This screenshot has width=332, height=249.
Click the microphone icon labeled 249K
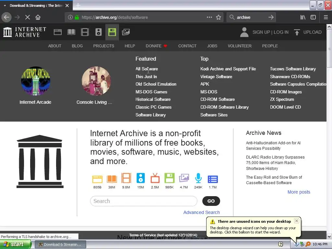click(198, 178)
